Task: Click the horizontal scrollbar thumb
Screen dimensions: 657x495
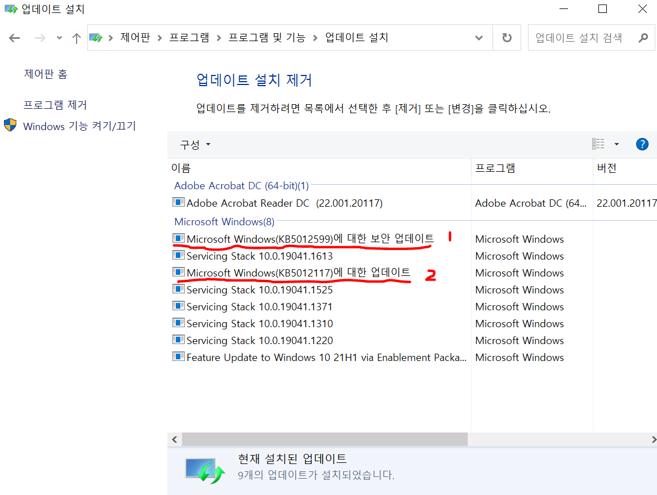Action: [x=325, y=439]
